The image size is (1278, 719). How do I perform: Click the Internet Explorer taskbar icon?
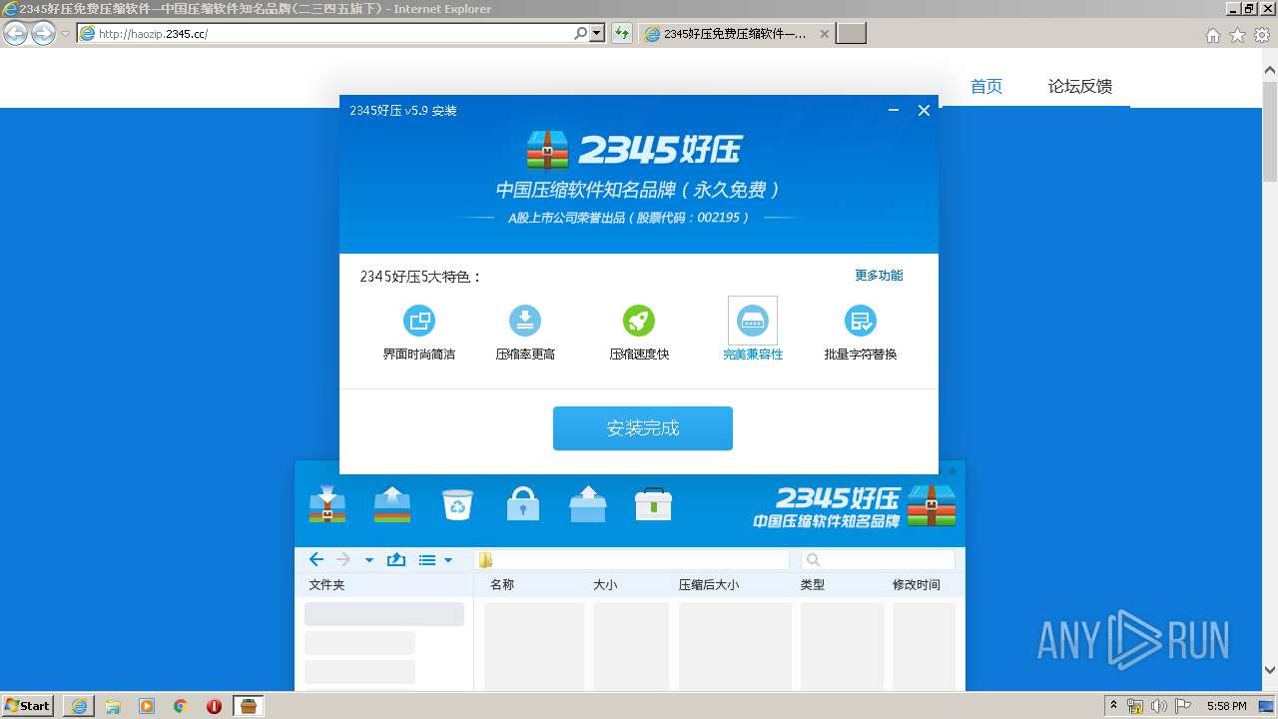point(79,706)
